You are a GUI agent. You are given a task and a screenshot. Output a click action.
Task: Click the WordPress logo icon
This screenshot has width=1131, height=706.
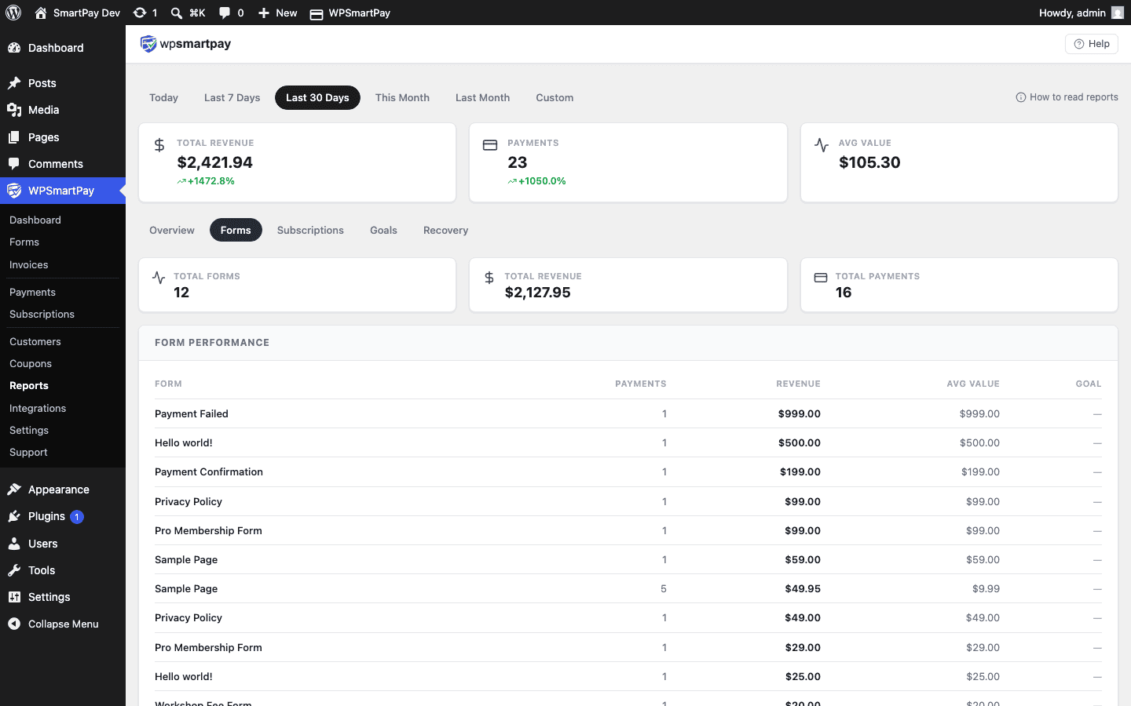(13, 13)
